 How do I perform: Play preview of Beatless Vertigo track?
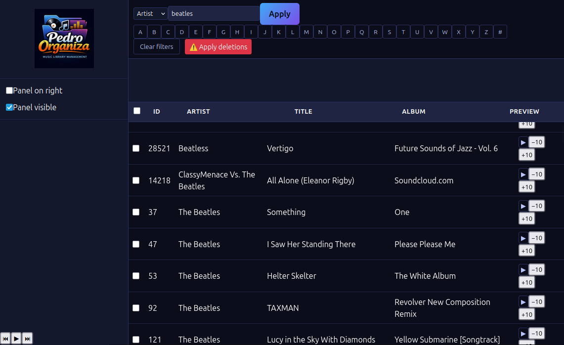(x=523, y=142)
